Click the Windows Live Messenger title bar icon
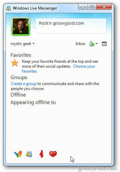 coord(9,8)
